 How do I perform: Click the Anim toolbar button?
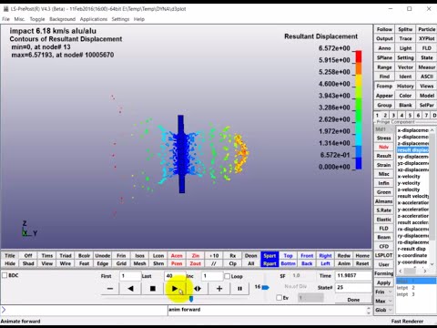pyautogui.click(x=344, y=263)
